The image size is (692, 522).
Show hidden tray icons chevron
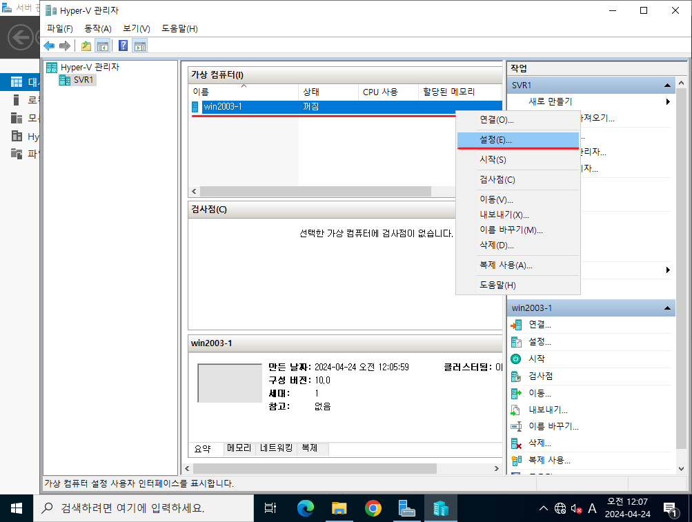point(544,508)
